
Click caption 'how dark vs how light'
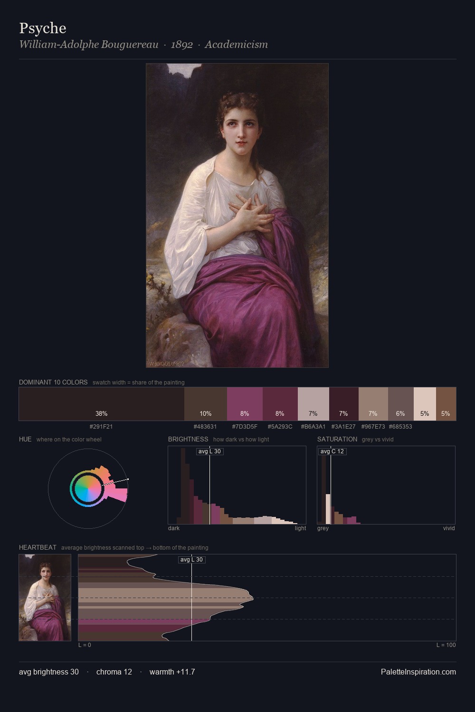coord(241,440)
